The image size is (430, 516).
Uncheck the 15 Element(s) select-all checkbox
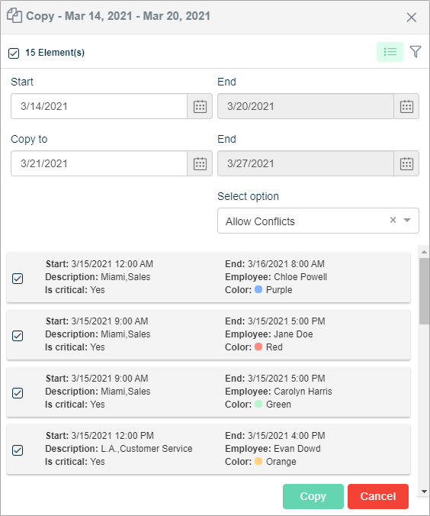tap(14, 53)
